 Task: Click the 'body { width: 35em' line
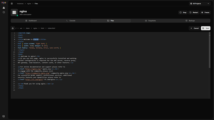coord(33,46)
